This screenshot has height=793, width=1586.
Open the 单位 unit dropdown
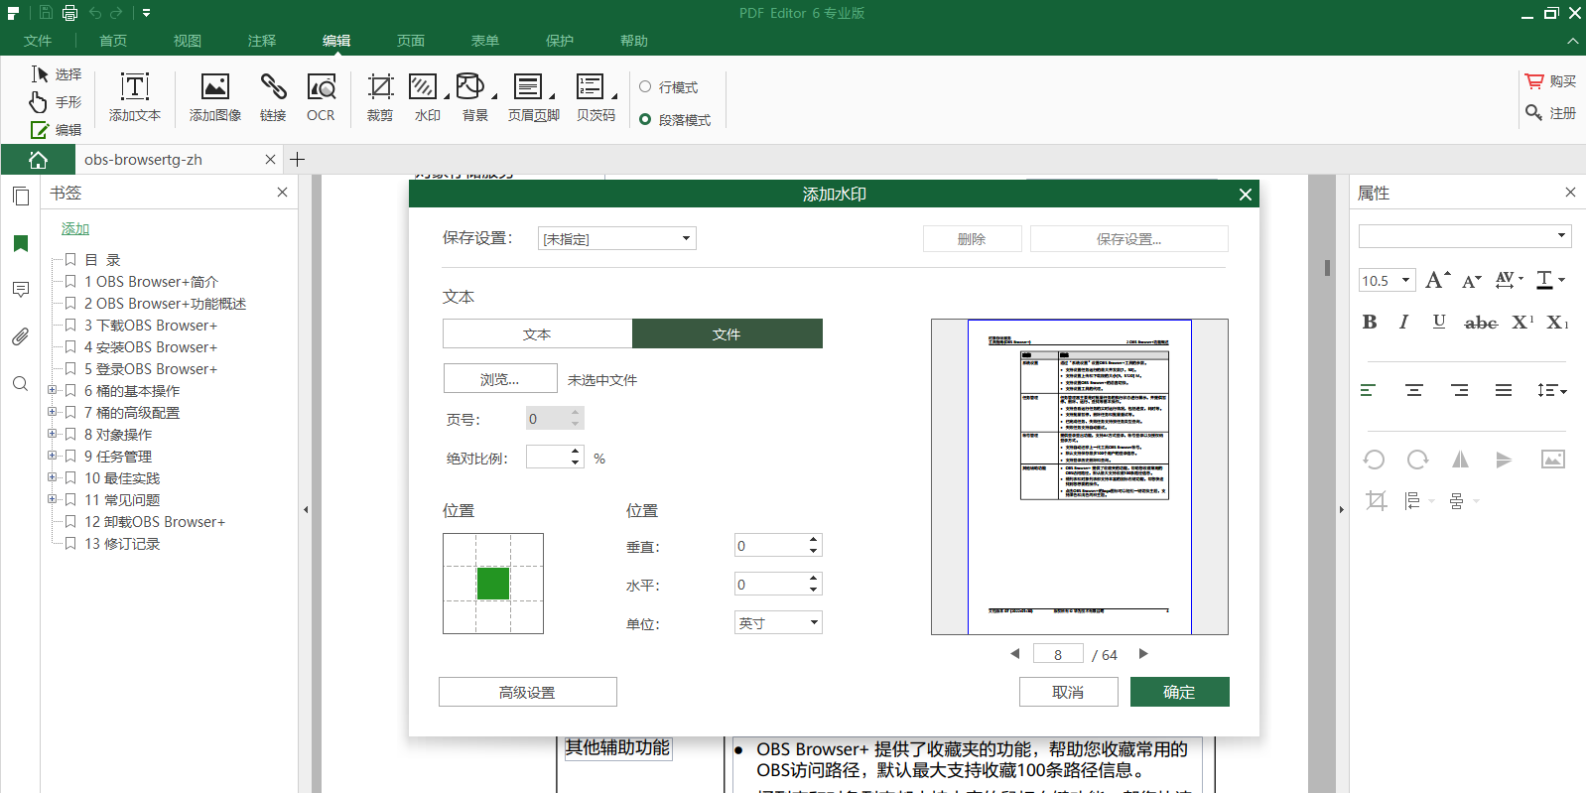[x=778, y=622]
